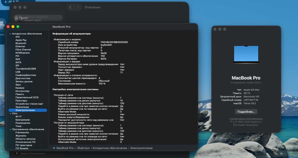Click Macintosh HD startup disk value

tap(252, 97)
